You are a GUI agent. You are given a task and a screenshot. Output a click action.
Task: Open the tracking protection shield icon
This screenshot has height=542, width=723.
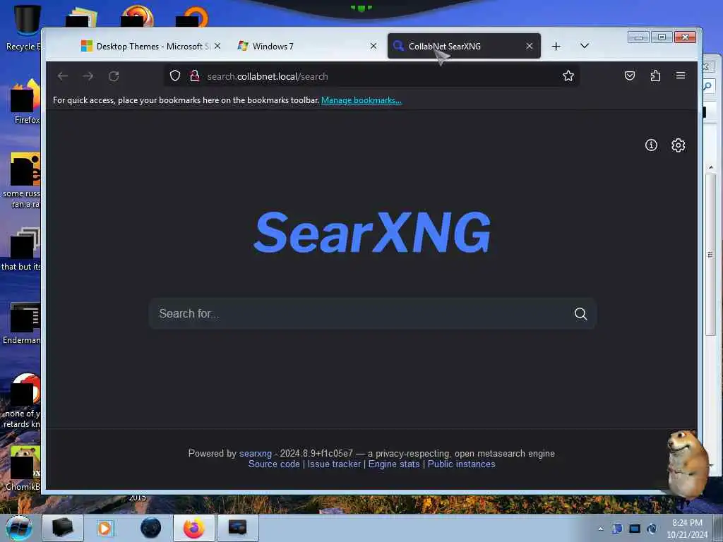pyautogui.click(x=175, y=76)
